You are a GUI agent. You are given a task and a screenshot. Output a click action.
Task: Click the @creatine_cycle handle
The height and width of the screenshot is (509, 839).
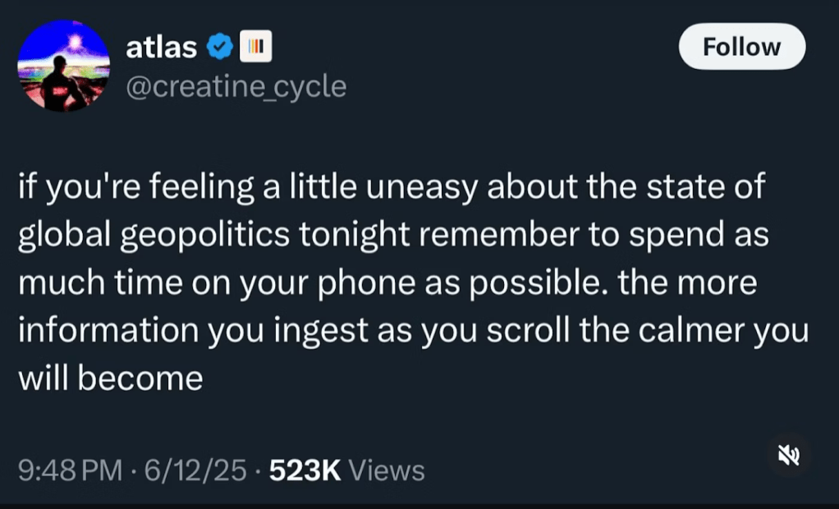236,85
